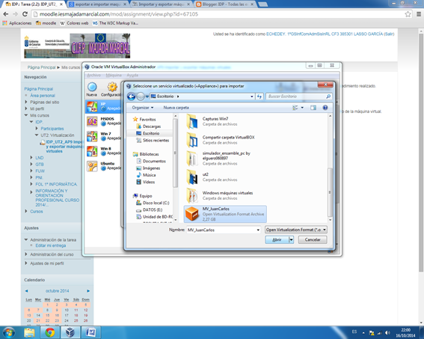Select the Win 8 virtual machine
424x339 pixels.
104,151
